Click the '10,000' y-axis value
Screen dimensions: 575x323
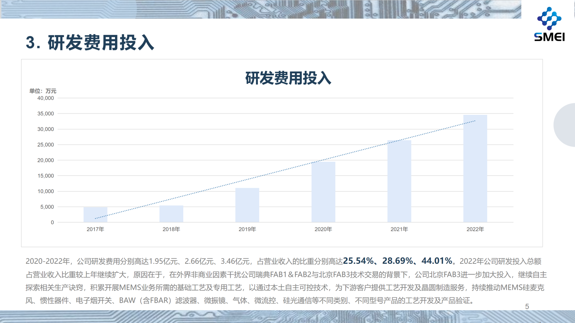[46, 191]
